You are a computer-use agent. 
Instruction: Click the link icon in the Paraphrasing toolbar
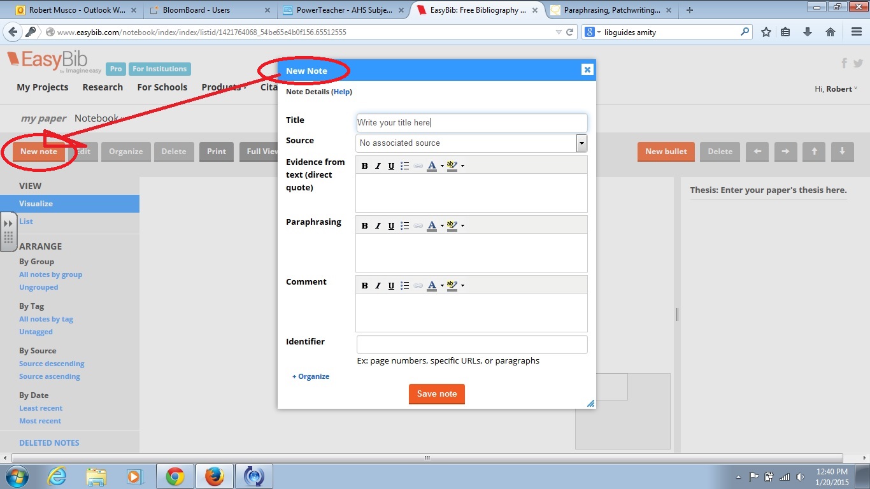tap(418, 225)
